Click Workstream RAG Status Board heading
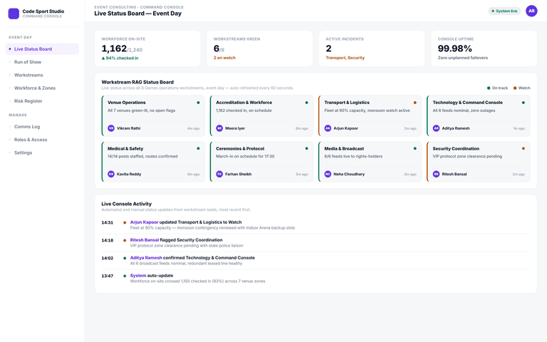This screenshot has height=342, width=547. 137,82
